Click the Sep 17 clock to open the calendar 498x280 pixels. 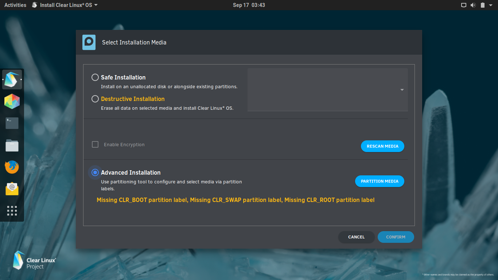point(249,5)
